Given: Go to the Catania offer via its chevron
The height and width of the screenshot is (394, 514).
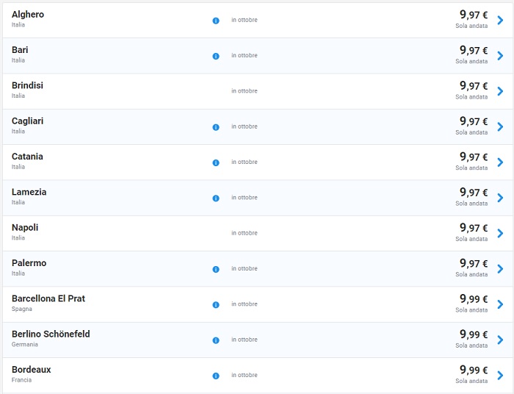Looking at the screenshot, I should [500, 162].
